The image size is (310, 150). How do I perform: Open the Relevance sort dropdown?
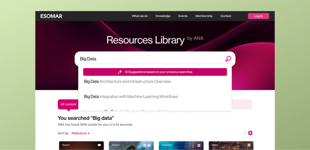[x=81, y=133]
